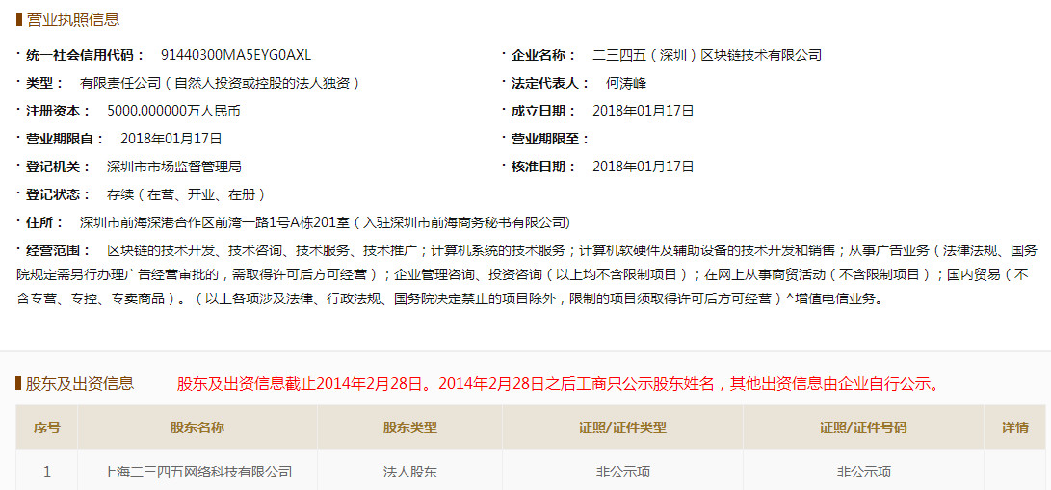This screenshot has width=1051, height=490.
Task: Click registration authority 深圳市市场监督管理局
Action: (174, 167)
